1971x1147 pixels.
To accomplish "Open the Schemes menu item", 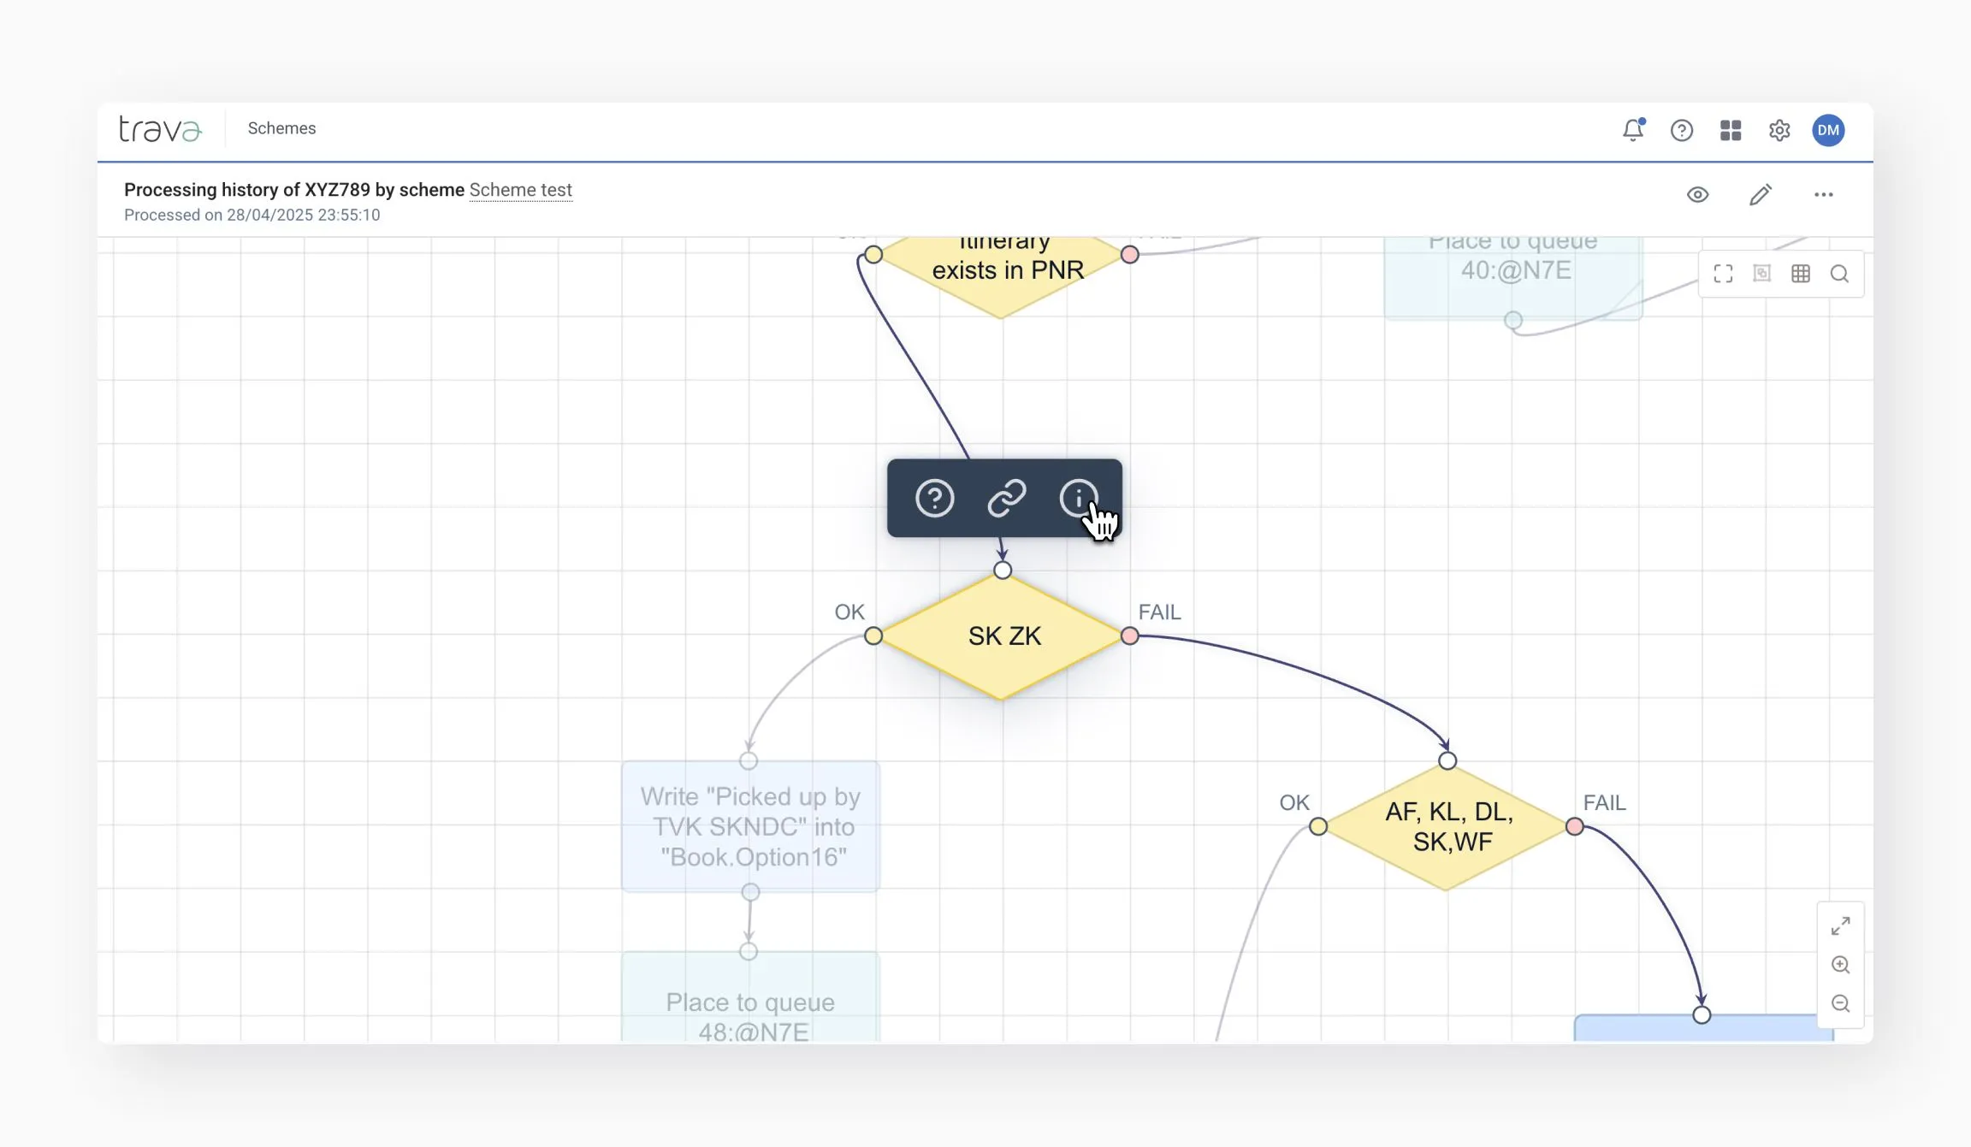I will coord(281,128).
